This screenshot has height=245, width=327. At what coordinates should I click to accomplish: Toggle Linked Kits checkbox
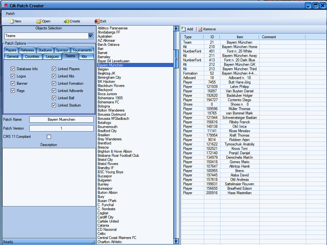tap(54, 76)
